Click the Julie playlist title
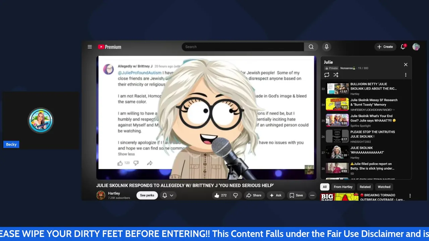Screen dimensions: 429x241 pyautogui.click(x=328, y=62)
